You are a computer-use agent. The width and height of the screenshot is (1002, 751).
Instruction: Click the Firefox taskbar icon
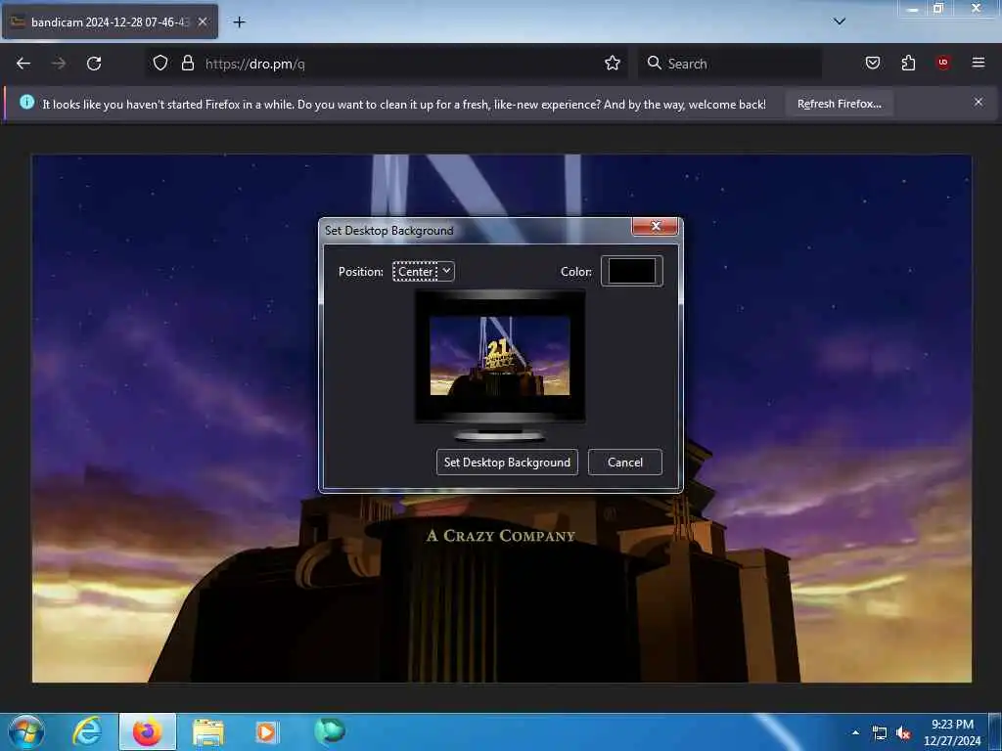click(x=147, y=731)
